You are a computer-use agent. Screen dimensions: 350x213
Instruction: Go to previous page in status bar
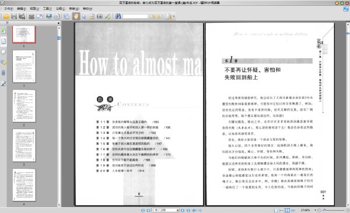pyautogui.click(x=148, y=210)
